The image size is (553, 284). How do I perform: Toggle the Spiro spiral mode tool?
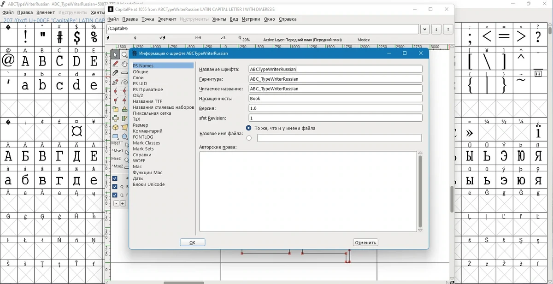(x=124, y=82)
